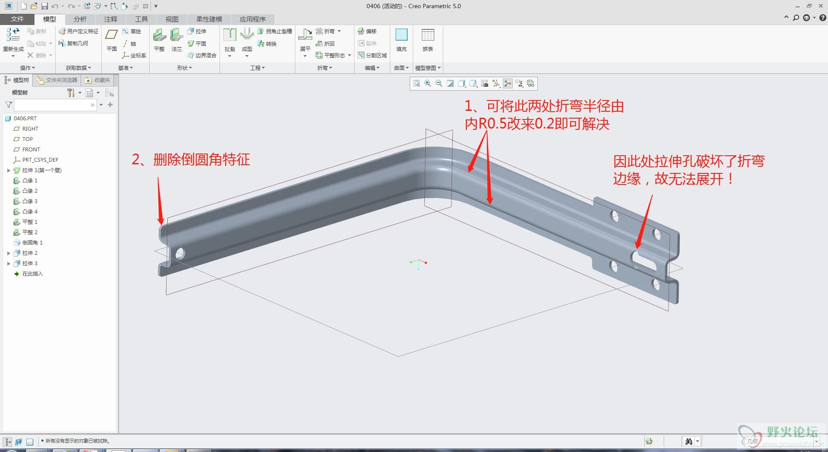828x452 pixels.
Task: Open selection filter 几何 dropdown in status bar
Action: 816,442
